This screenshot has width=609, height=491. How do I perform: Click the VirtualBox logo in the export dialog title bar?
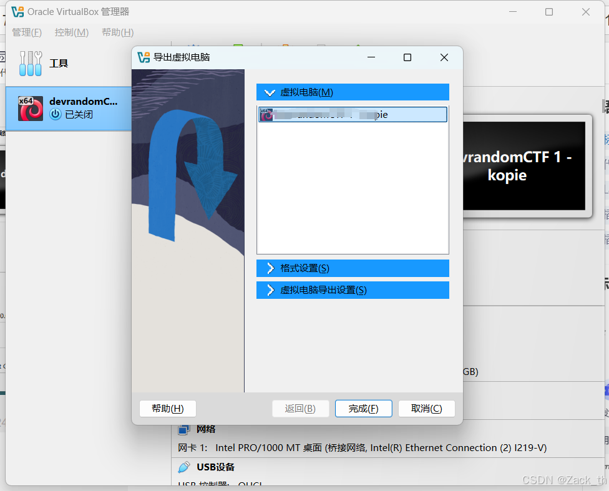(144, 57)
